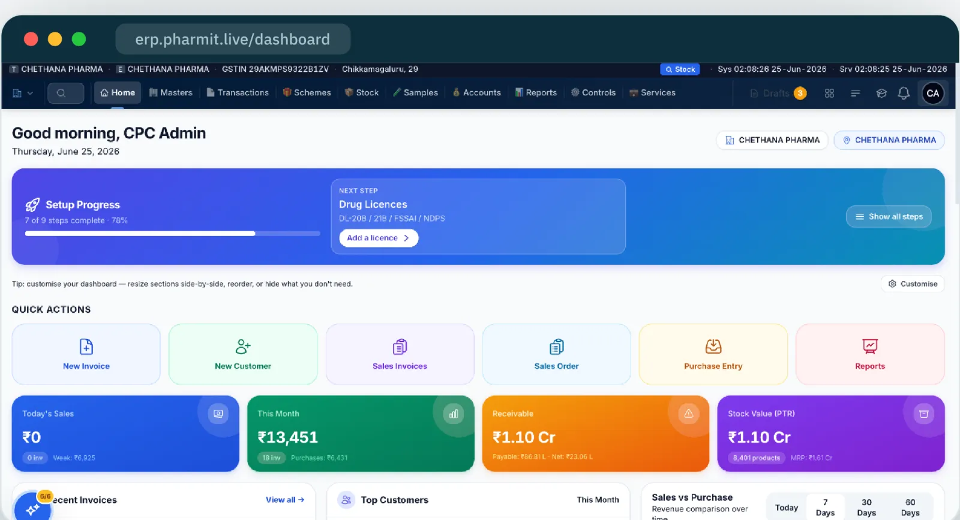
Task: Click Show all steps
Action: click(889, 217)
